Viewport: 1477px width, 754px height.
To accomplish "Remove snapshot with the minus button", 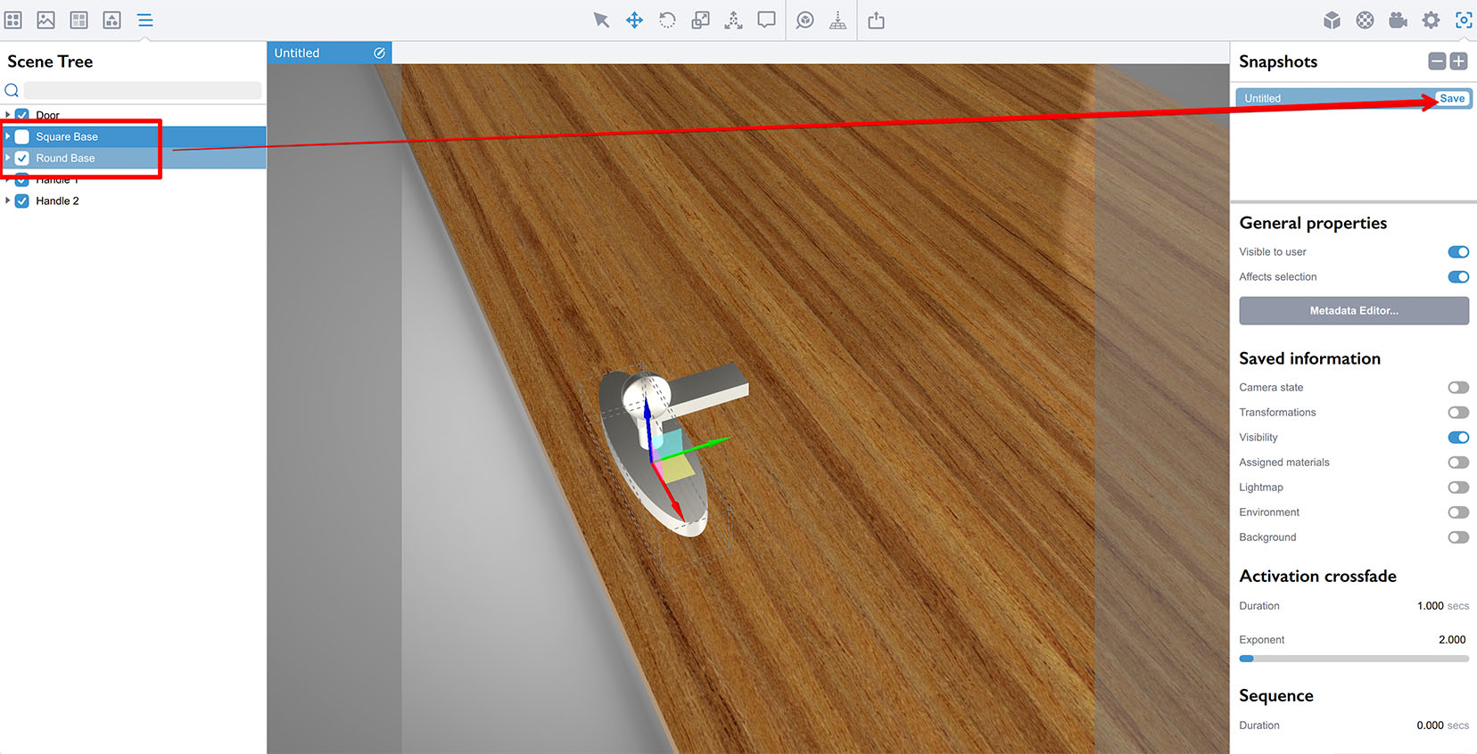I will (x=1437, y=61).
